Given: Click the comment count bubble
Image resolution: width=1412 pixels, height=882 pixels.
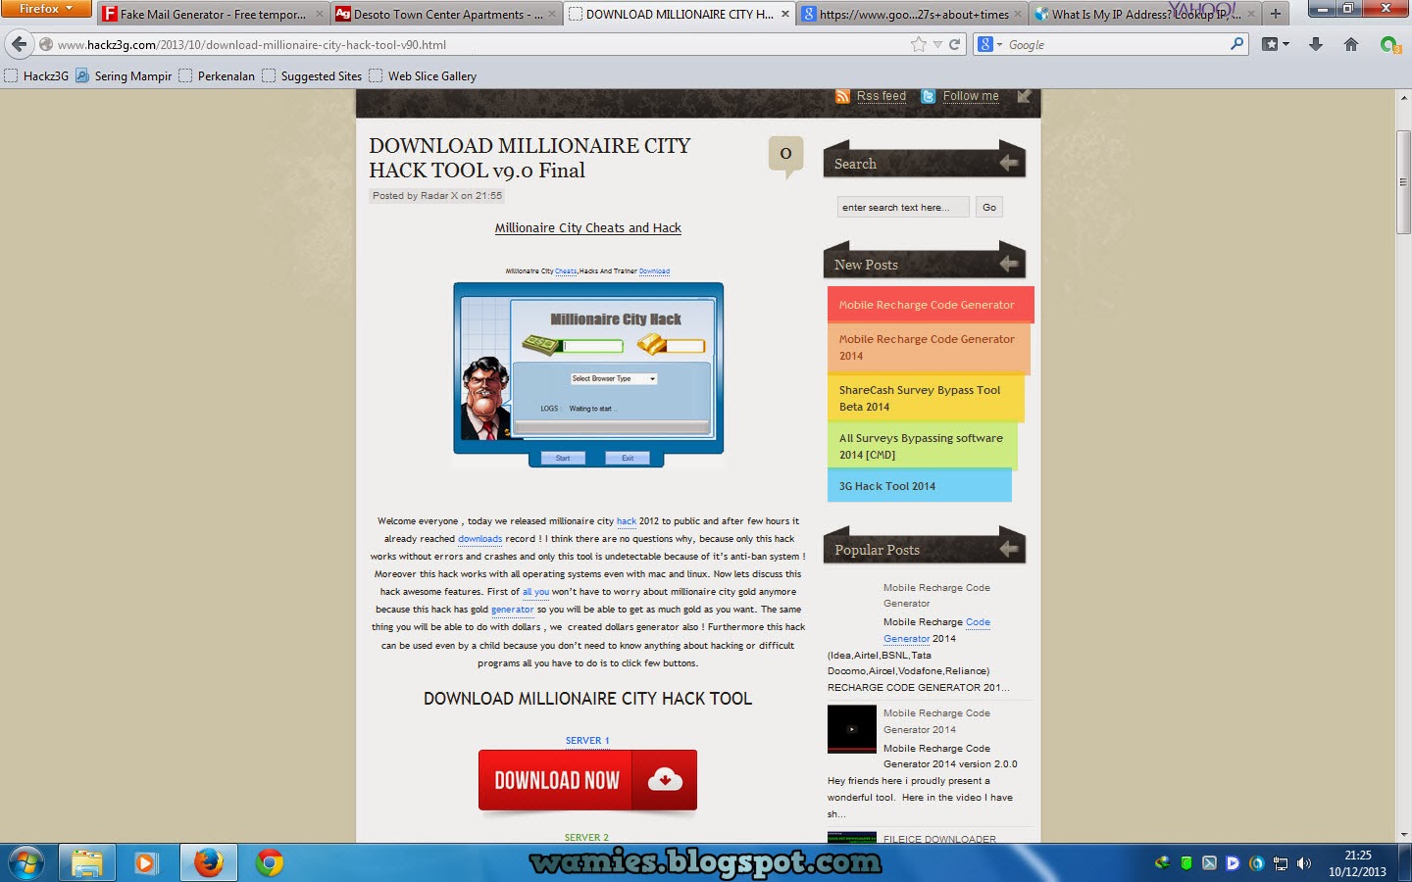Looking at the screenshot, I should [x=785, y=156].
